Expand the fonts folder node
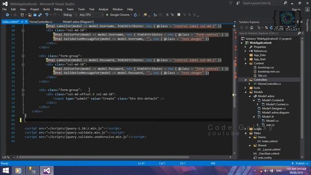311x175 pixels. [x=245, y=88]
